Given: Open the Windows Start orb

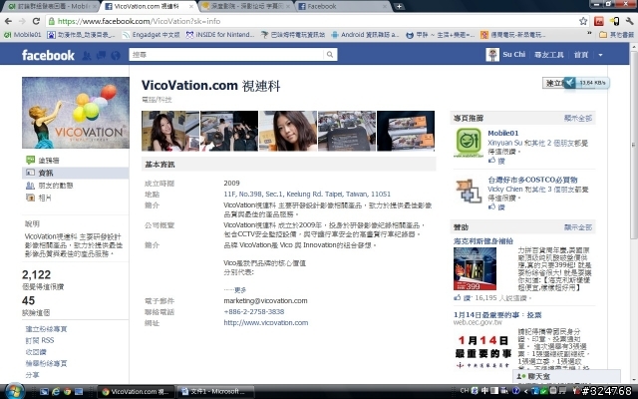Looking at the screenshot, I should (14, 391).
